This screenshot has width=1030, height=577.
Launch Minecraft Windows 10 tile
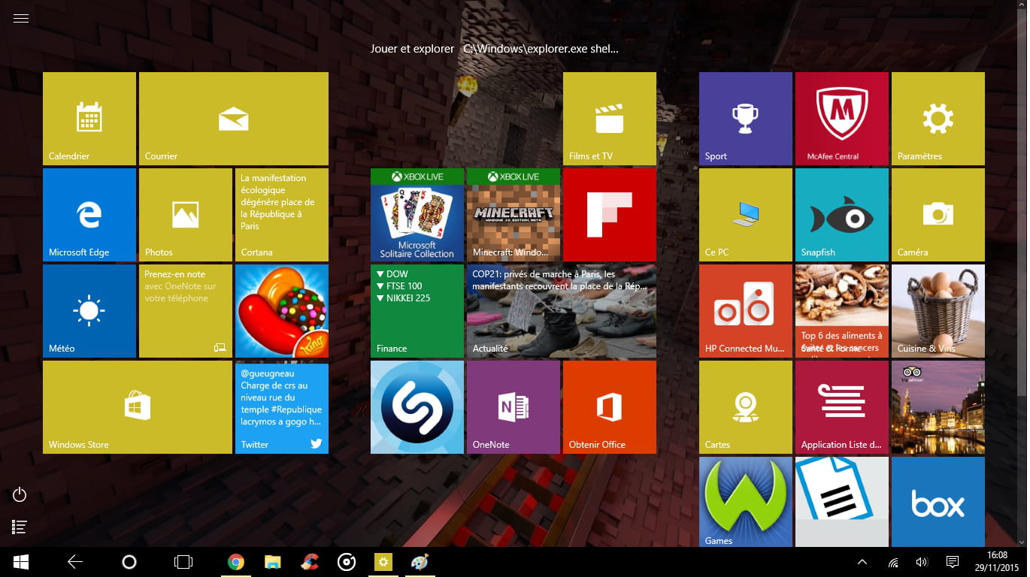click(513, 215)
